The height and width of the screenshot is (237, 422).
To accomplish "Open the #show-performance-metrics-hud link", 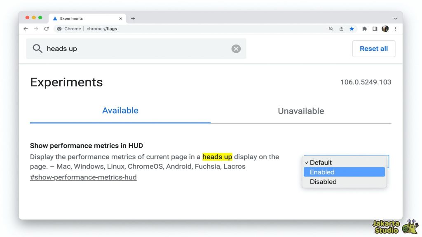I will pos(83,177).
